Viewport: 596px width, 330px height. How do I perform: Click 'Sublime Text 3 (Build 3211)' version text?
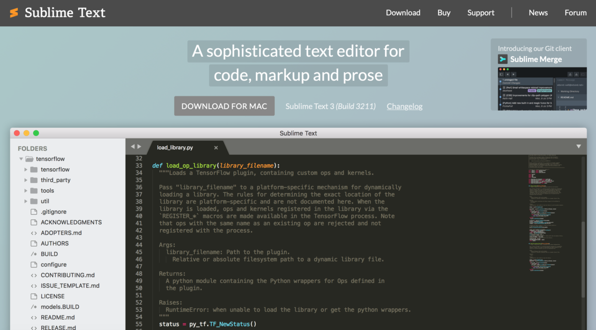[331, 106]
